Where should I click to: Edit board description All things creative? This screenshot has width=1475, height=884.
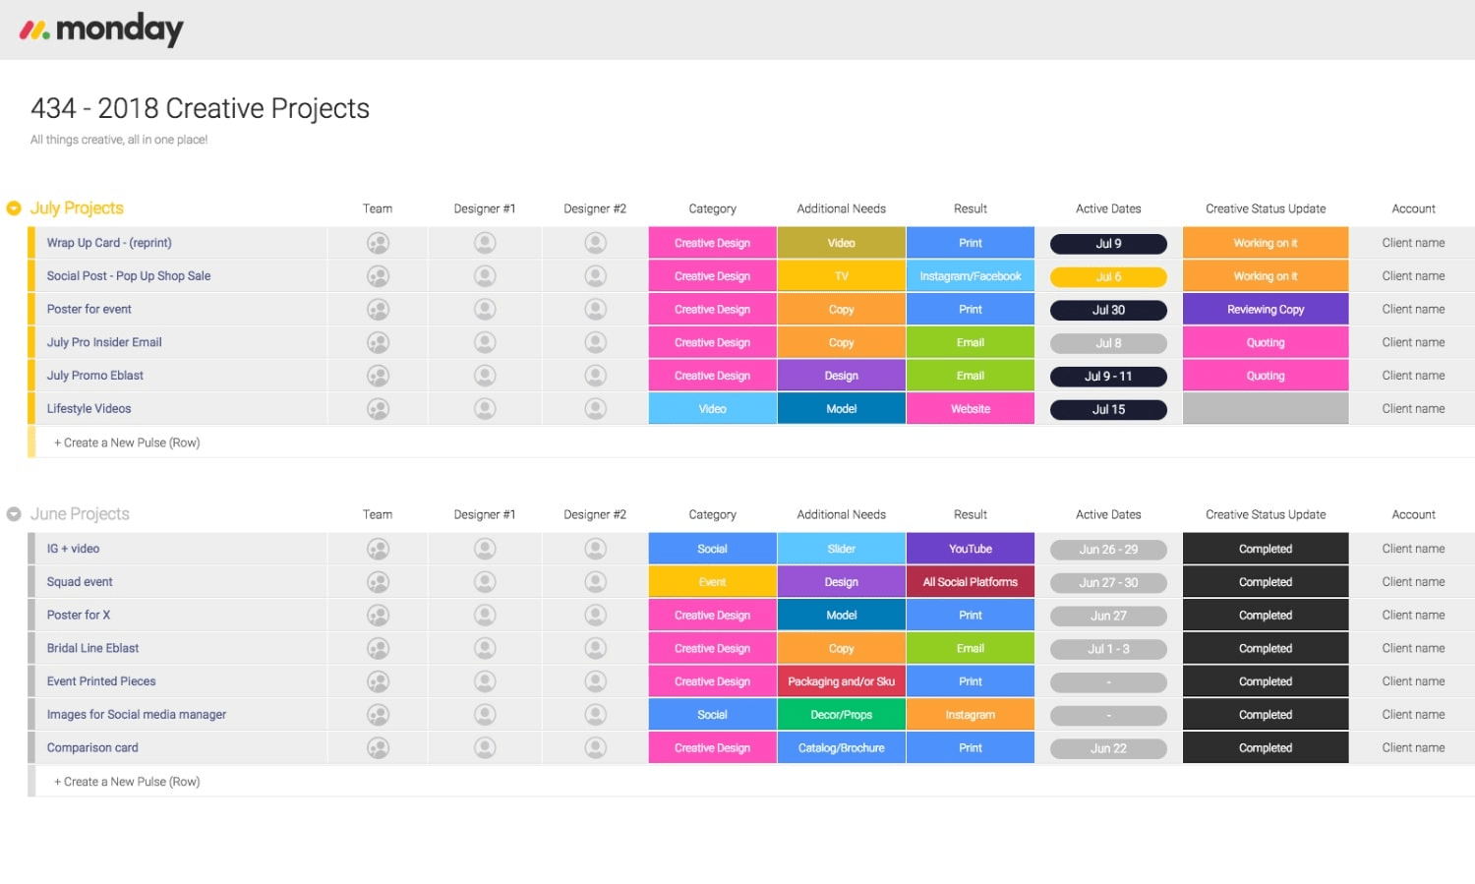click(119, 140)
